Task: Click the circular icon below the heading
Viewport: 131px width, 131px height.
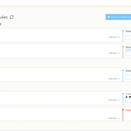Action: coord(0,24)
